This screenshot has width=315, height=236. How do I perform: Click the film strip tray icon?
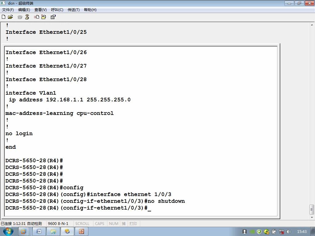(x=245, y=232)
